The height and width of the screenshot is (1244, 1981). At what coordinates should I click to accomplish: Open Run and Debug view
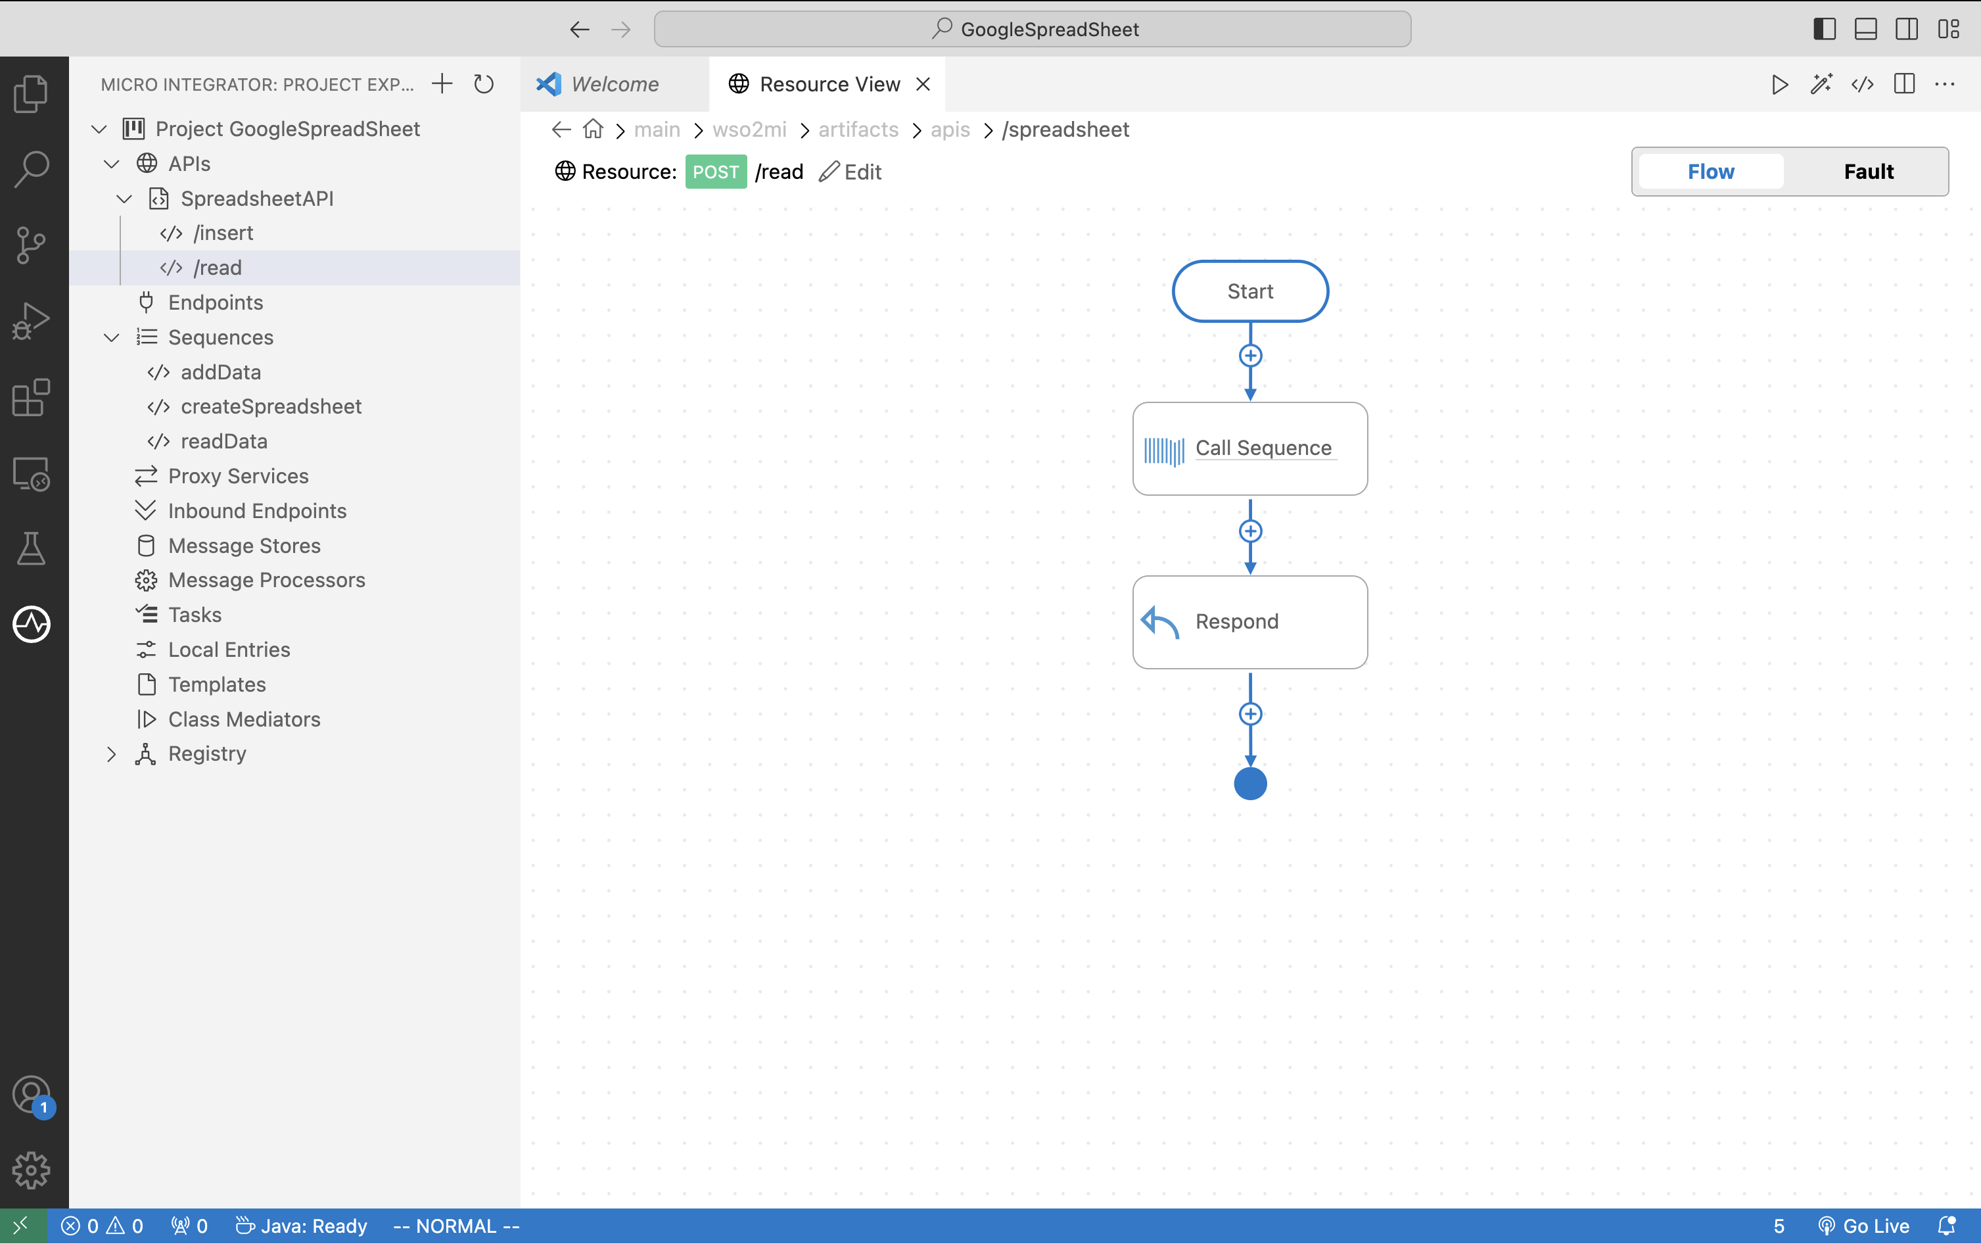pyautogui.click(x=32, y=321)
